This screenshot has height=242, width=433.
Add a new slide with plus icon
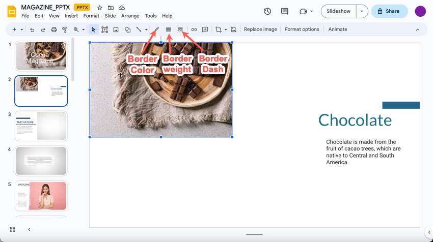14,29
